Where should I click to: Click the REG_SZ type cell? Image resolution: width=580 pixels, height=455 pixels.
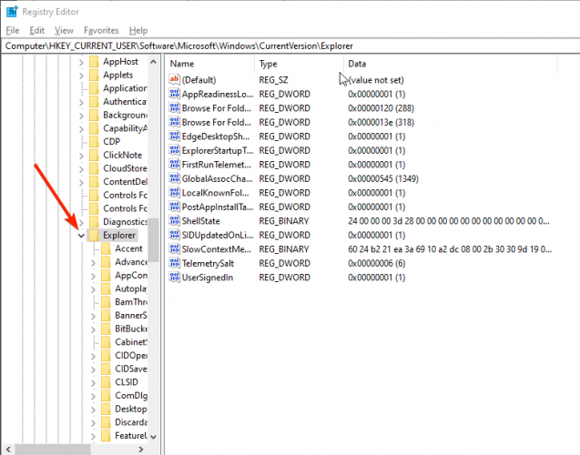point(273,80)
